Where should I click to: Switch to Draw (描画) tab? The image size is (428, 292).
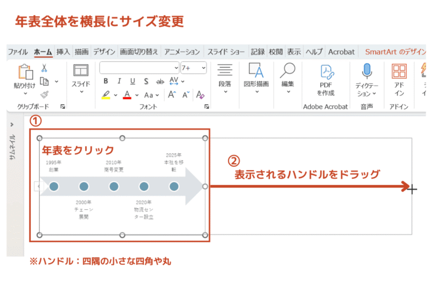point(82,52)
